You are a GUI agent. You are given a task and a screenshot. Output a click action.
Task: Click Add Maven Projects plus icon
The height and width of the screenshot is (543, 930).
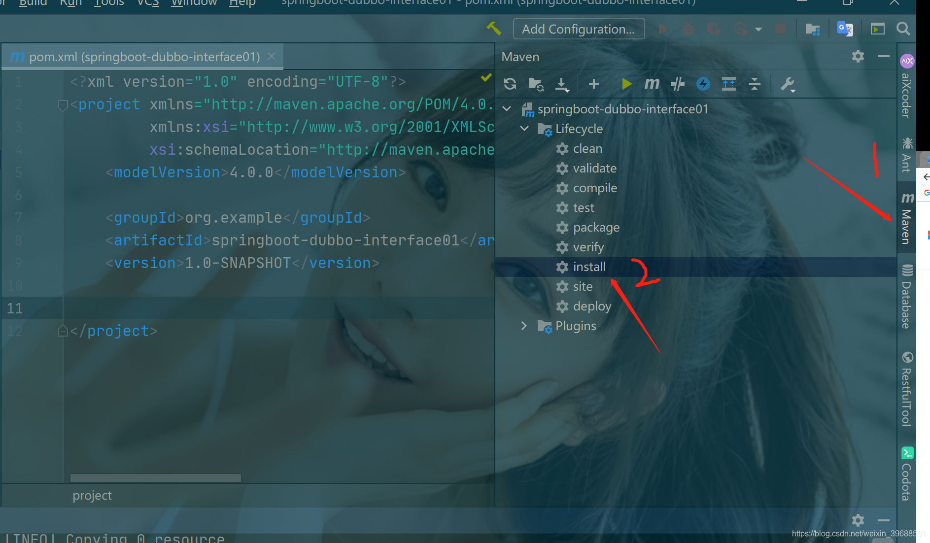pyautogui.click(x=594, y=84)
